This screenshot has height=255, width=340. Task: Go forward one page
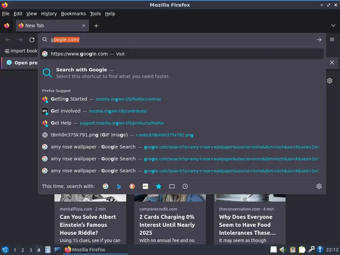pos(20,40)
